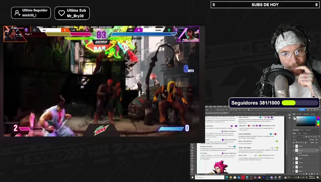Hide the topmost layer via eye icon

coord(293,146)
